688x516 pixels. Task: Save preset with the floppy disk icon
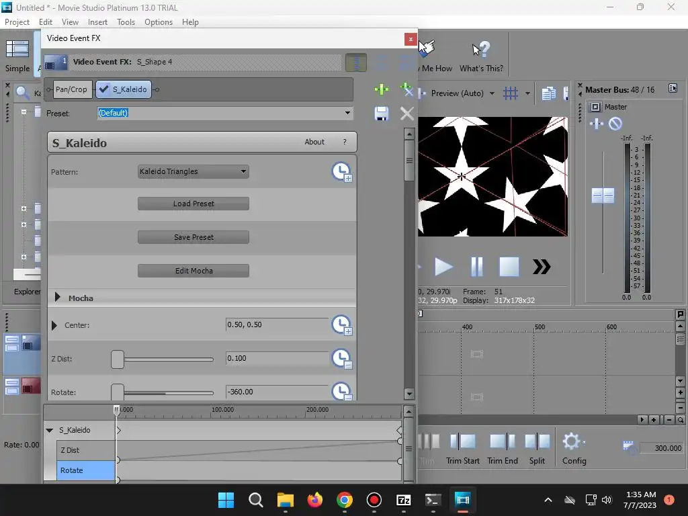382,114
